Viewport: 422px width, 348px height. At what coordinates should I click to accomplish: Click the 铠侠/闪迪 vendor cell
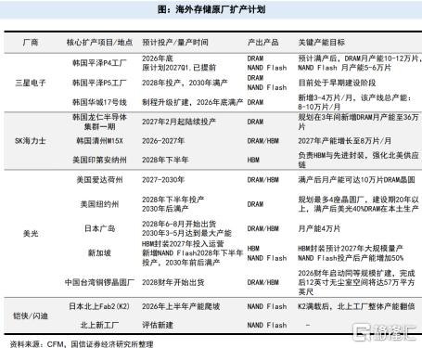click(x=31, y=316)
